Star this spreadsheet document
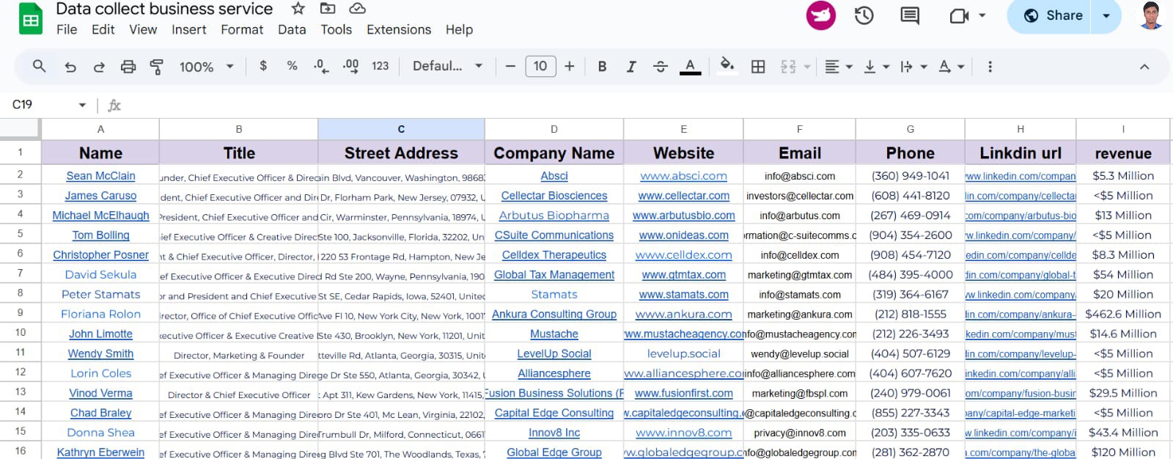 click(x=298, y=9)
